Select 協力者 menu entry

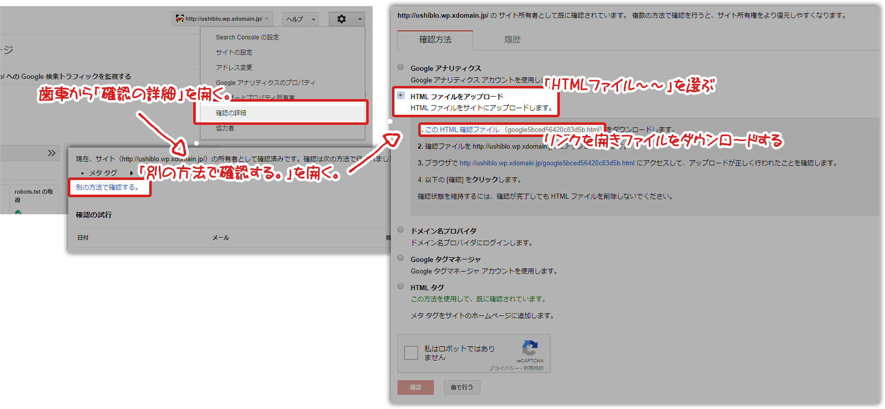[225, 128]
